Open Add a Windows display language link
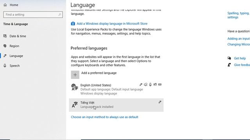 click(112, 24)
